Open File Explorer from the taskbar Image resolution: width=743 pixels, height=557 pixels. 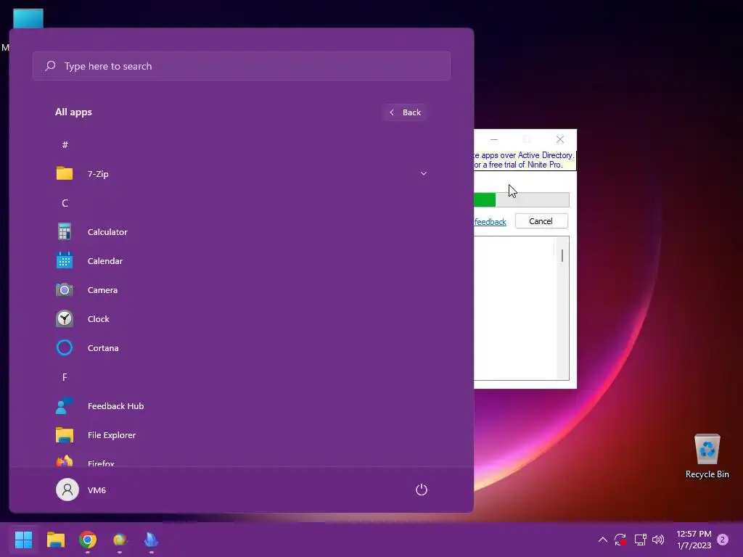[55, 540]
